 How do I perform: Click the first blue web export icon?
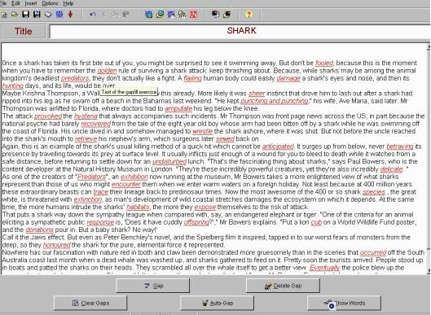(x=149, y=15)
